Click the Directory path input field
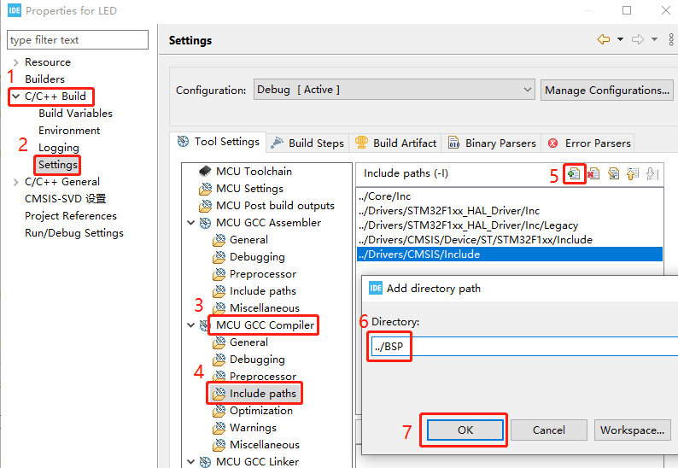The width and height of the screenshot is (678, 468). (524, 346)
